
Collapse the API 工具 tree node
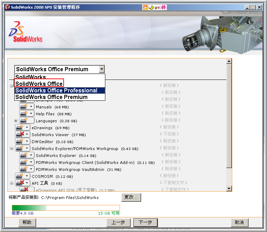coord(11,183)
